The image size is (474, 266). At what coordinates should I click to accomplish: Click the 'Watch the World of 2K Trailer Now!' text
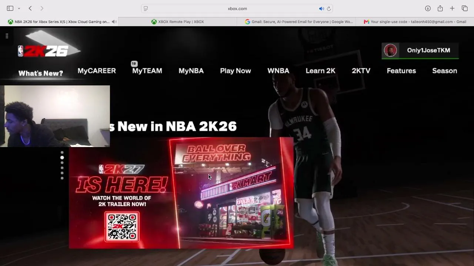tap(122, 201)
